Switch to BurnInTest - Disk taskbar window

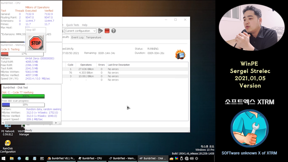point(153,158)
